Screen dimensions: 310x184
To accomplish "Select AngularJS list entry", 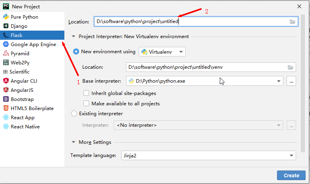I will pyautogui.click(x=22, y=90).
